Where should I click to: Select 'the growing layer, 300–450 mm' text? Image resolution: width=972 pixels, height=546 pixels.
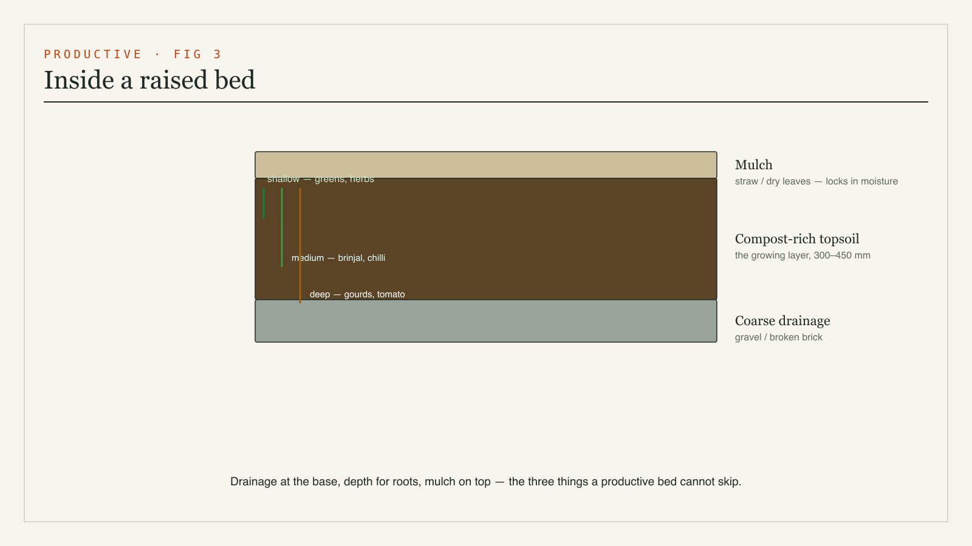coord(803,255)
